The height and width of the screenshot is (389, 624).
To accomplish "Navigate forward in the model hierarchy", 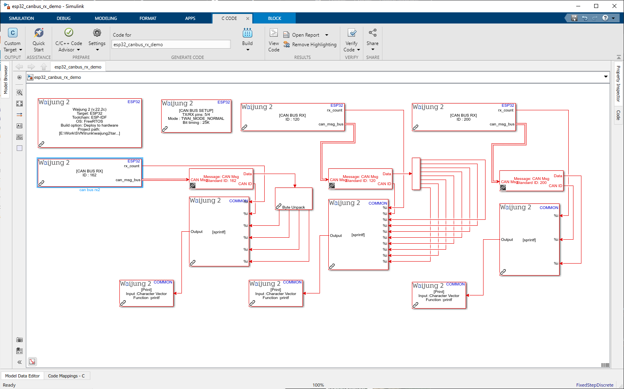I will 31,67.
